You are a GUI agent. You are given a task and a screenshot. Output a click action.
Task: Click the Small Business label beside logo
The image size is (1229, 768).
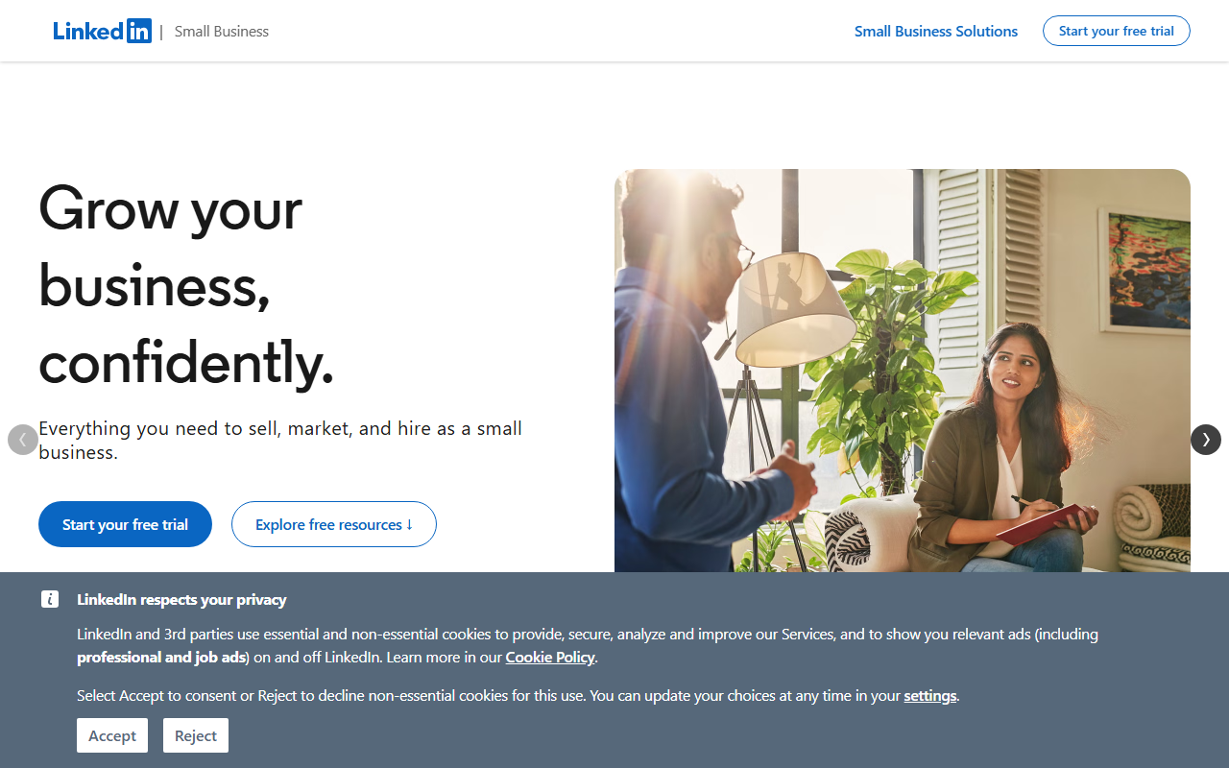(x=222, y=32)
